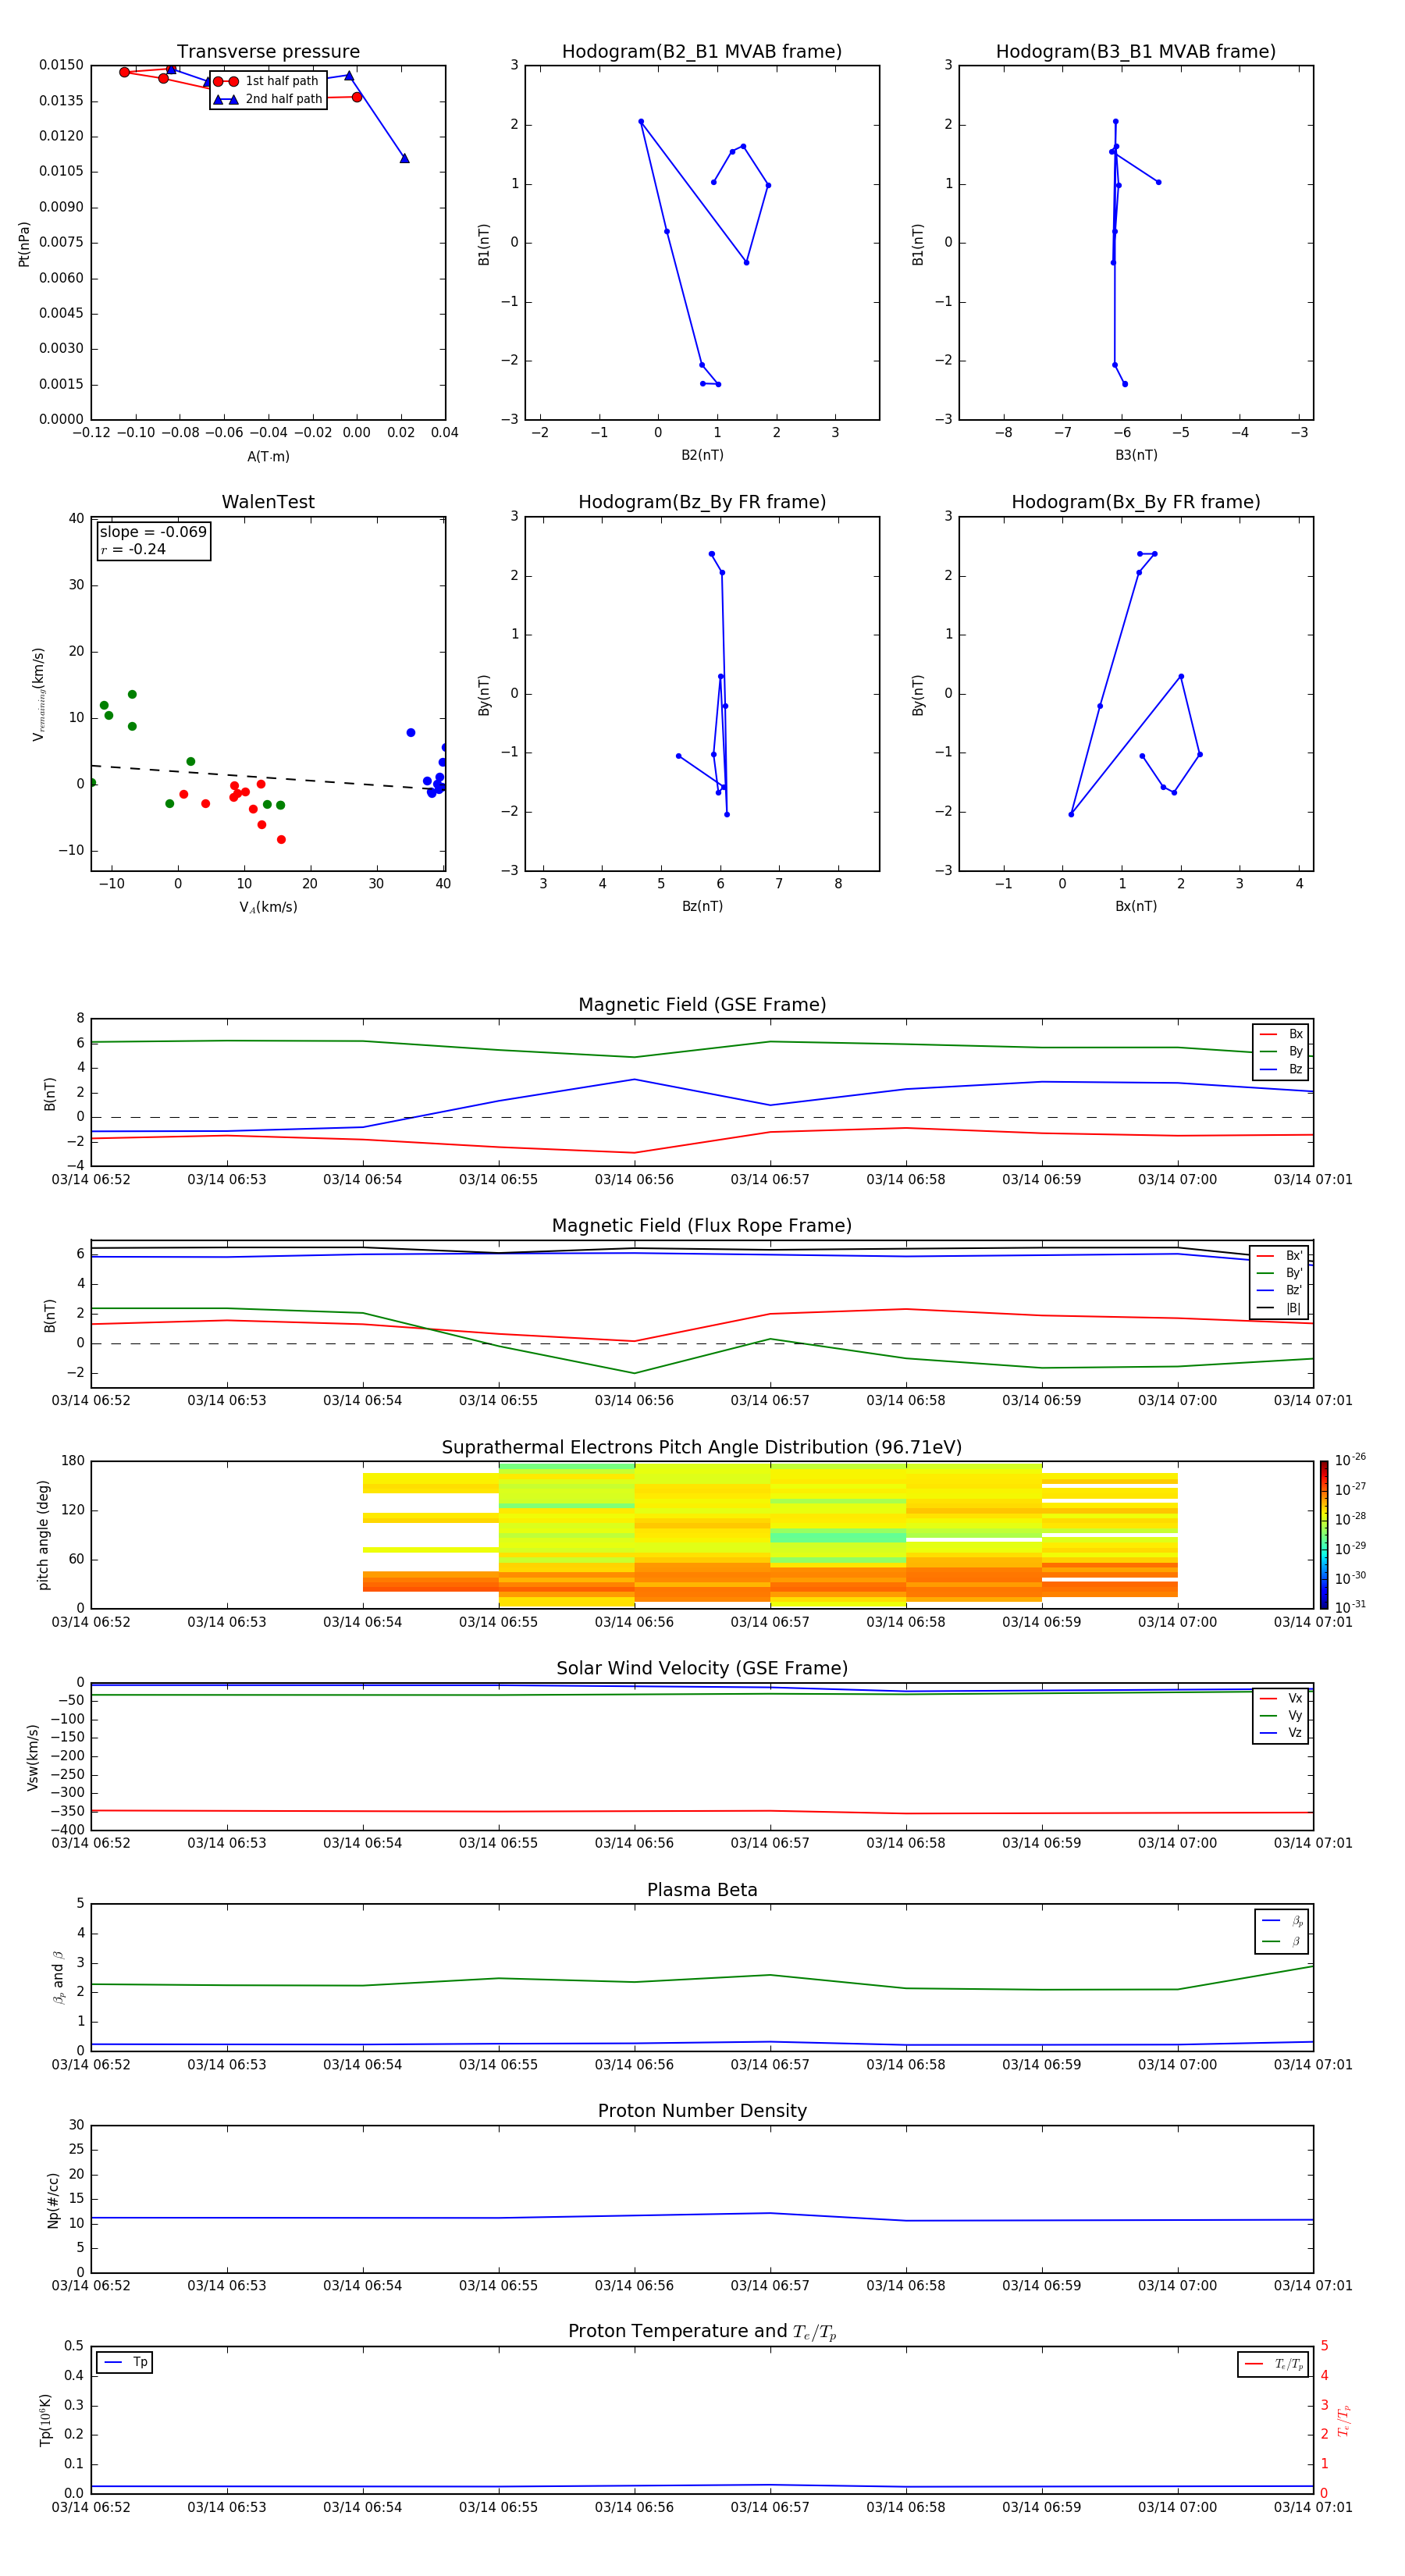Click the Suprathermal Electrons Pitch Angle Distribution title

tap(702, 1448)
